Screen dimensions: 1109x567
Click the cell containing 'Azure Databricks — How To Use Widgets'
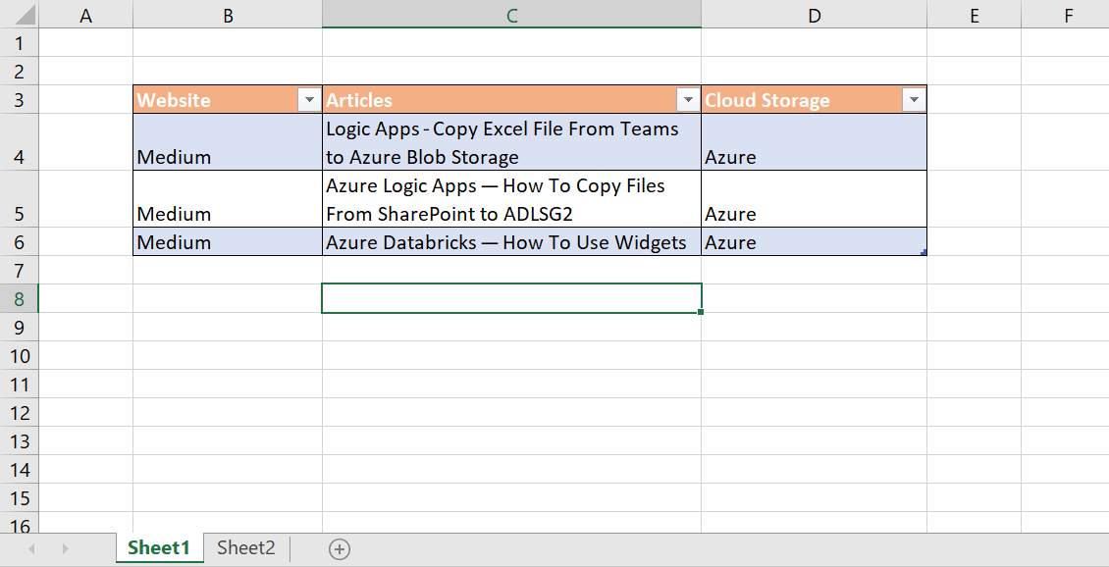click(510, 242)
